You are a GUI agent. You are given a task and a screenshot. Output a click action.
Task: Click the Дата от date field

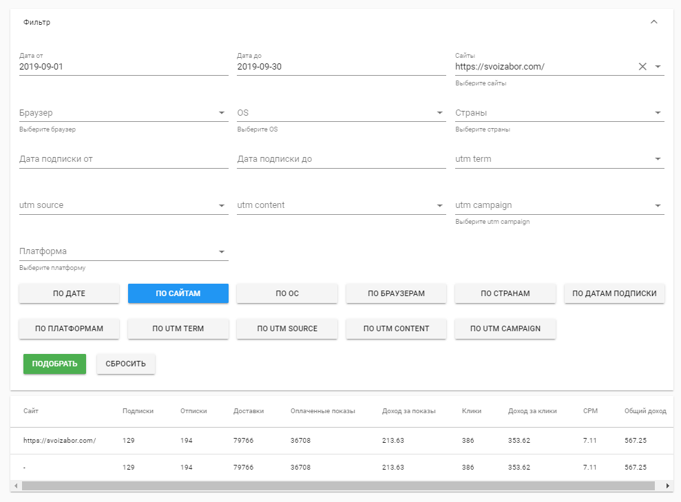point(123,67)
